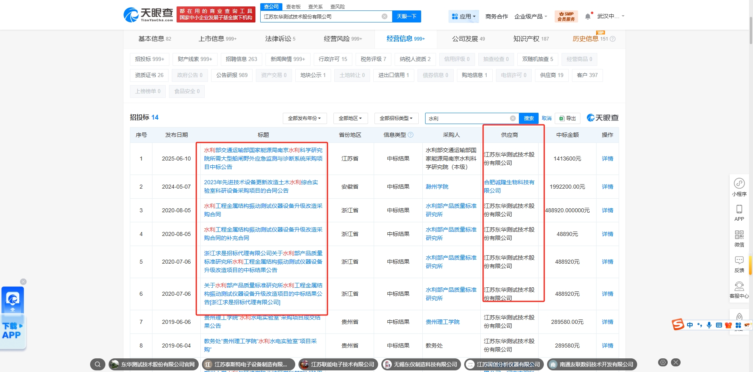753x372 pixels.
Task: Open 商务合作 link
Action: point(497,16)
